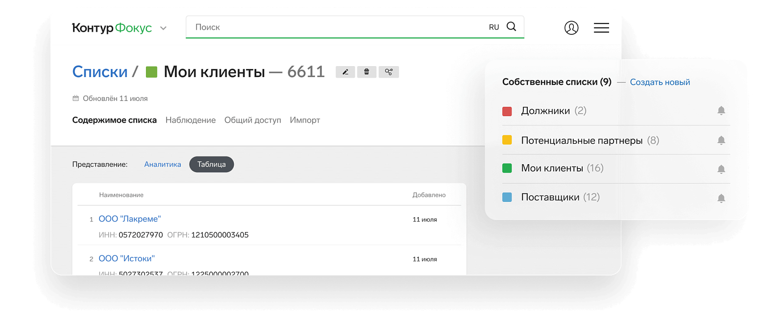Click the red swatch of Должники
The image size is (784, 321).
pyautogui.click(x=507, y=111)
